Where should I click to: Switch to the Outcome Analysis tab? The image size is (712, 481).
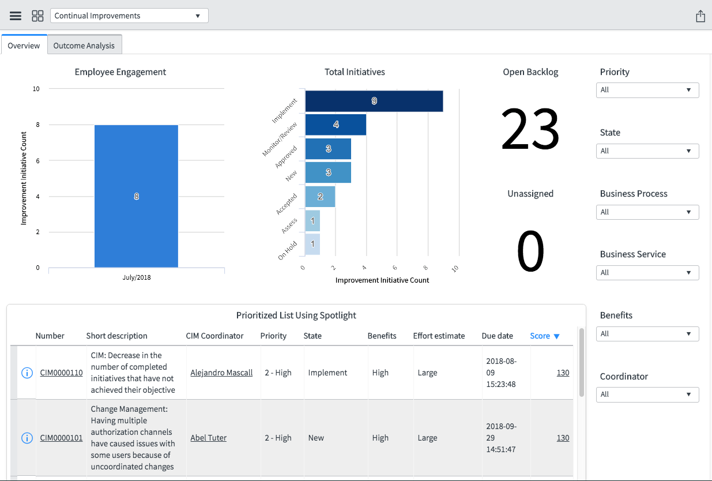click(x=84, y=46)
